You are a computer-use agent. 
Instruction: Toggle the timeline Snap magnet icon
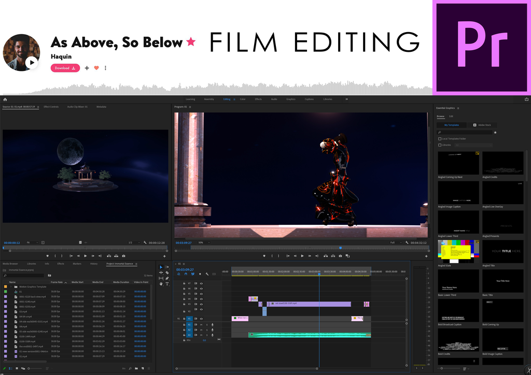click(x=186, y=274)
